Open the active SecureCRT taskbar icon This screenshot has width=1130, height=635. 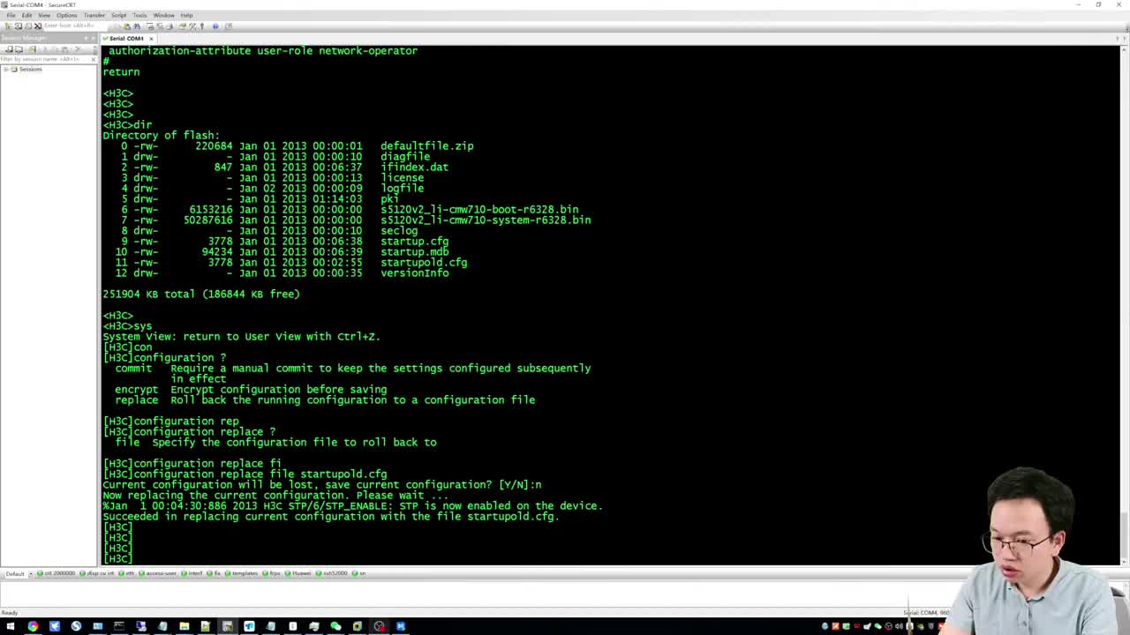coord(228,626)
